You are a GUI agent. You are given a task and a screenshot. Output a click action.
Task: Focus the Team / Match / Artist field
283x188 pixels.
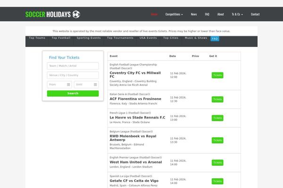pos(73,66)
